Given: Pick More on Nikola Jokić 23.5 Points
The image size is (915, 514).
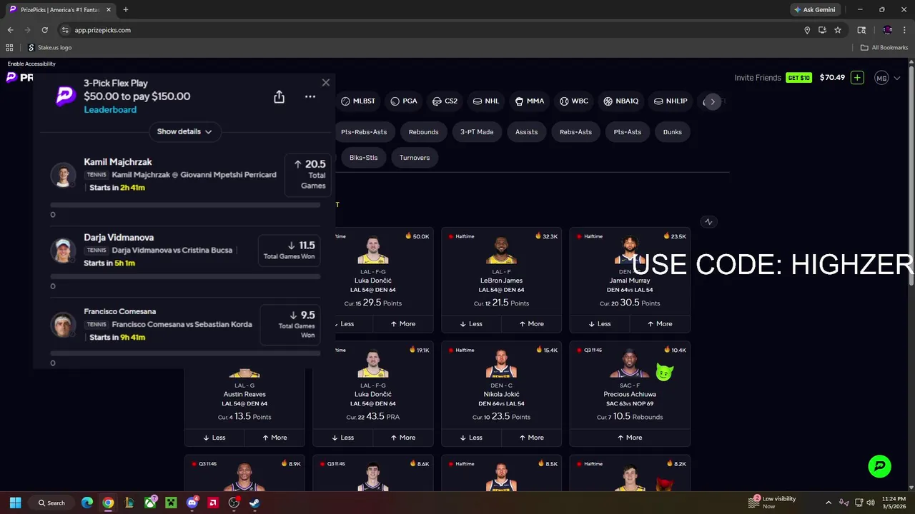Looking at the screenshot, I should pos(531,438).
